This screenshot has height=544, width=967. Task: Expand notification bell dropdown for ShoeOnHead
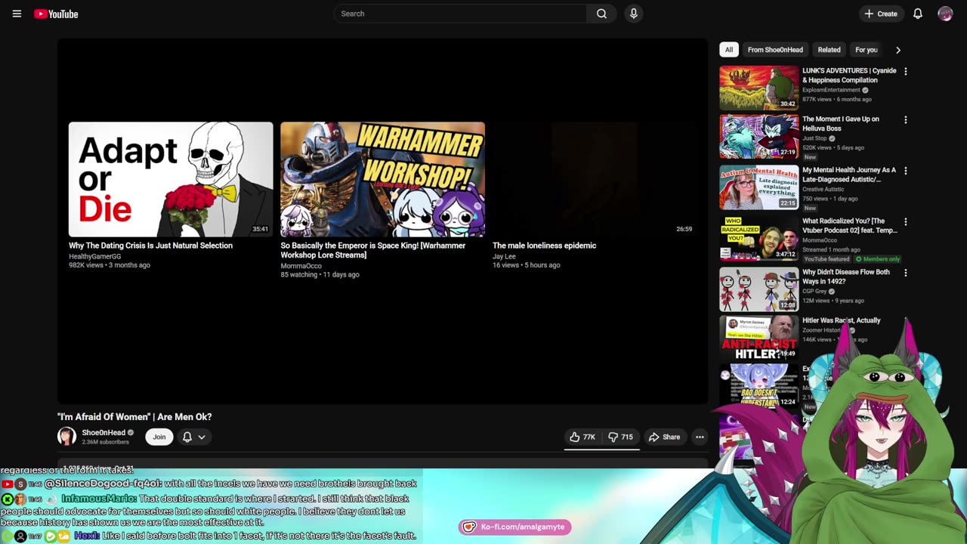click(x=194, y=437)
